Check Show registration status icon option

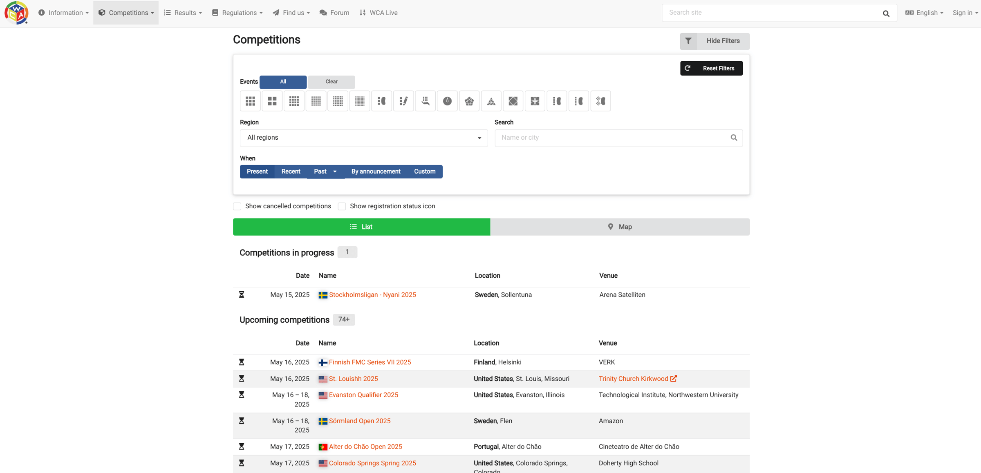click(342, 206)
